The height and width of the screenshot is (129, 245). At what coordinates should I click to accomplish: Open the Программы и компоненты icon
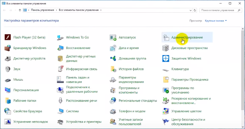coord(113,90)
